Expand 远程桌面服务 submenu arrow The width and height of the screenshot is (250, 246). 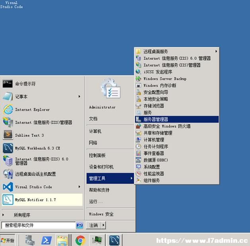[x=216, y=51]
